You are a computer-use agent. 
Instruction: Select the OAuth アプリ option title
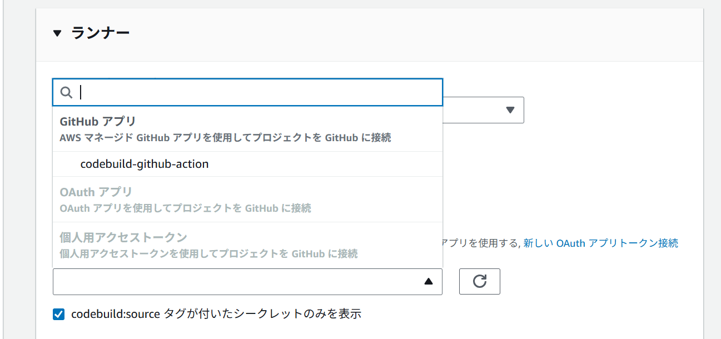pyautogui.click(x=96, y=192)
